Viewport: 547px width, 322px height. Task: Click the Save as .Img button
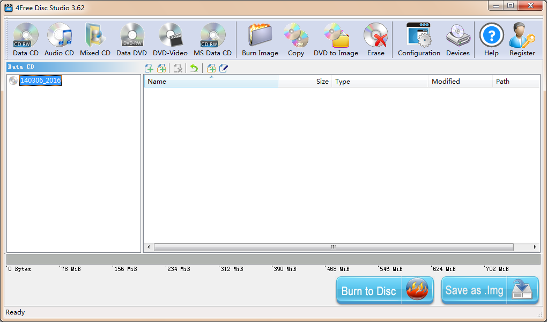tap(490, 290)
